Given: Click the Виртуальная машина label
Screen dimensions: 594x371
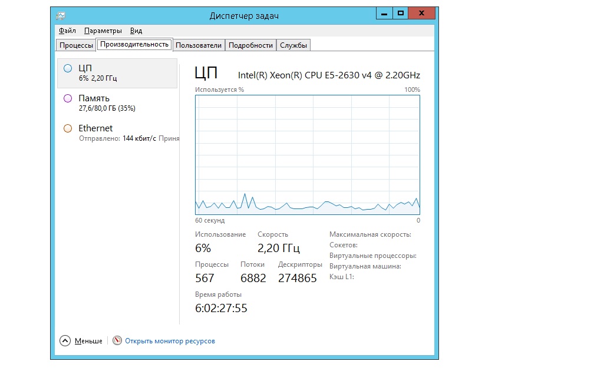Looking at the screenshot, I should pyautogui.click(x=365, y=266).
